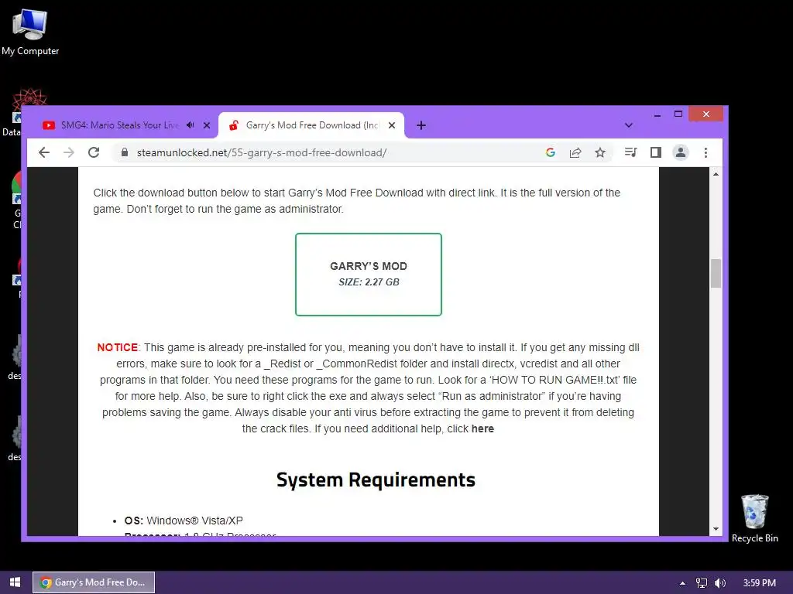
Task: Click the red 'NOTICE' text
Action: coord(118,347)
